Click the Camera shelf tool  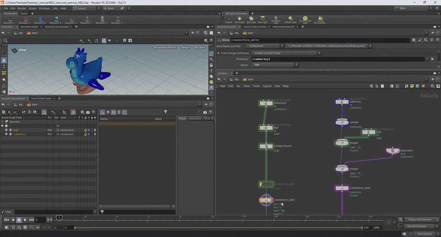pyautogui.click(x=228, y=19)
